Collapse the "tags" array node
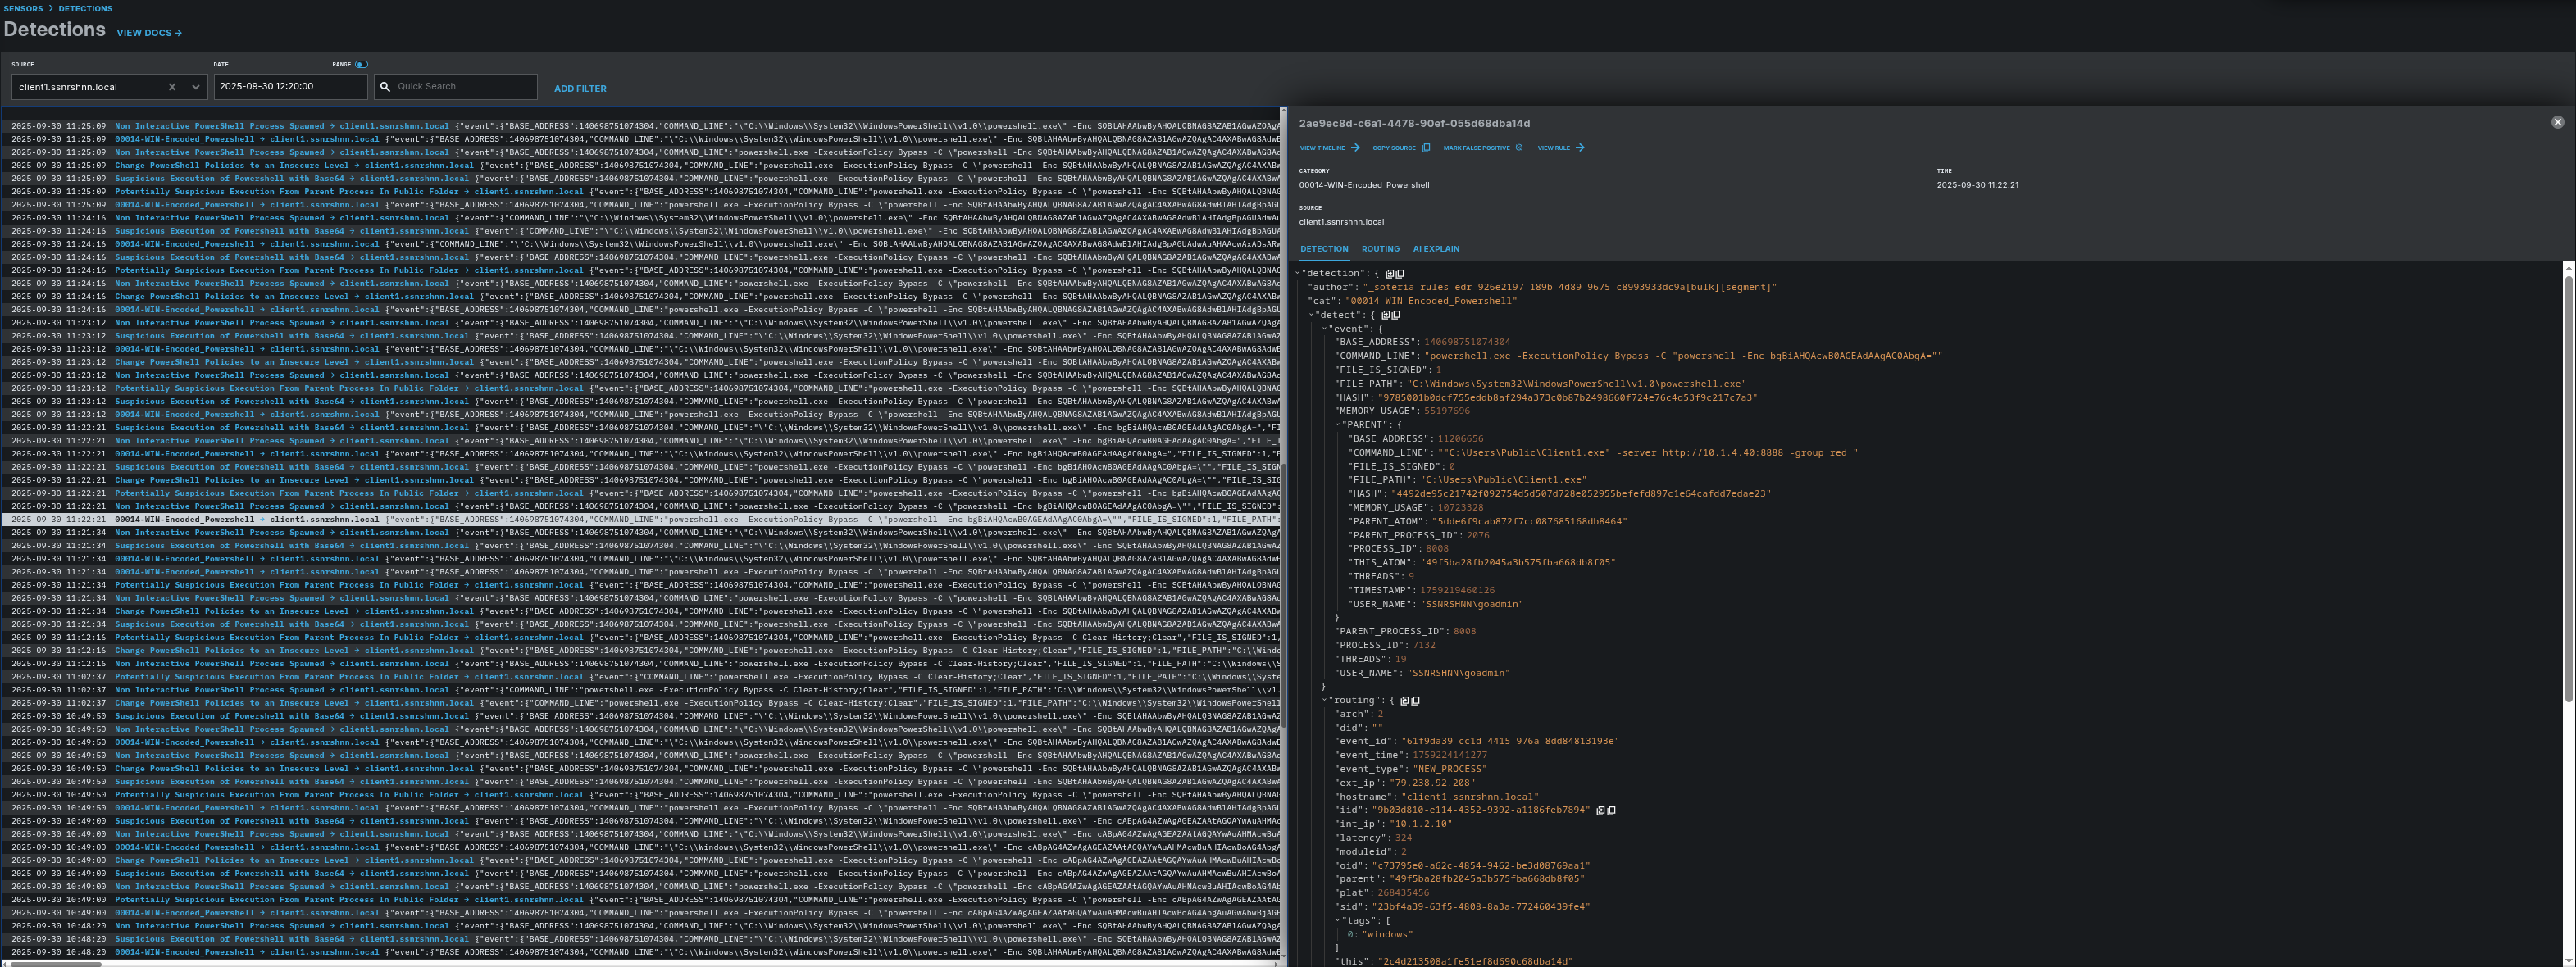 pyautogui.click(x=1337, y=921)
